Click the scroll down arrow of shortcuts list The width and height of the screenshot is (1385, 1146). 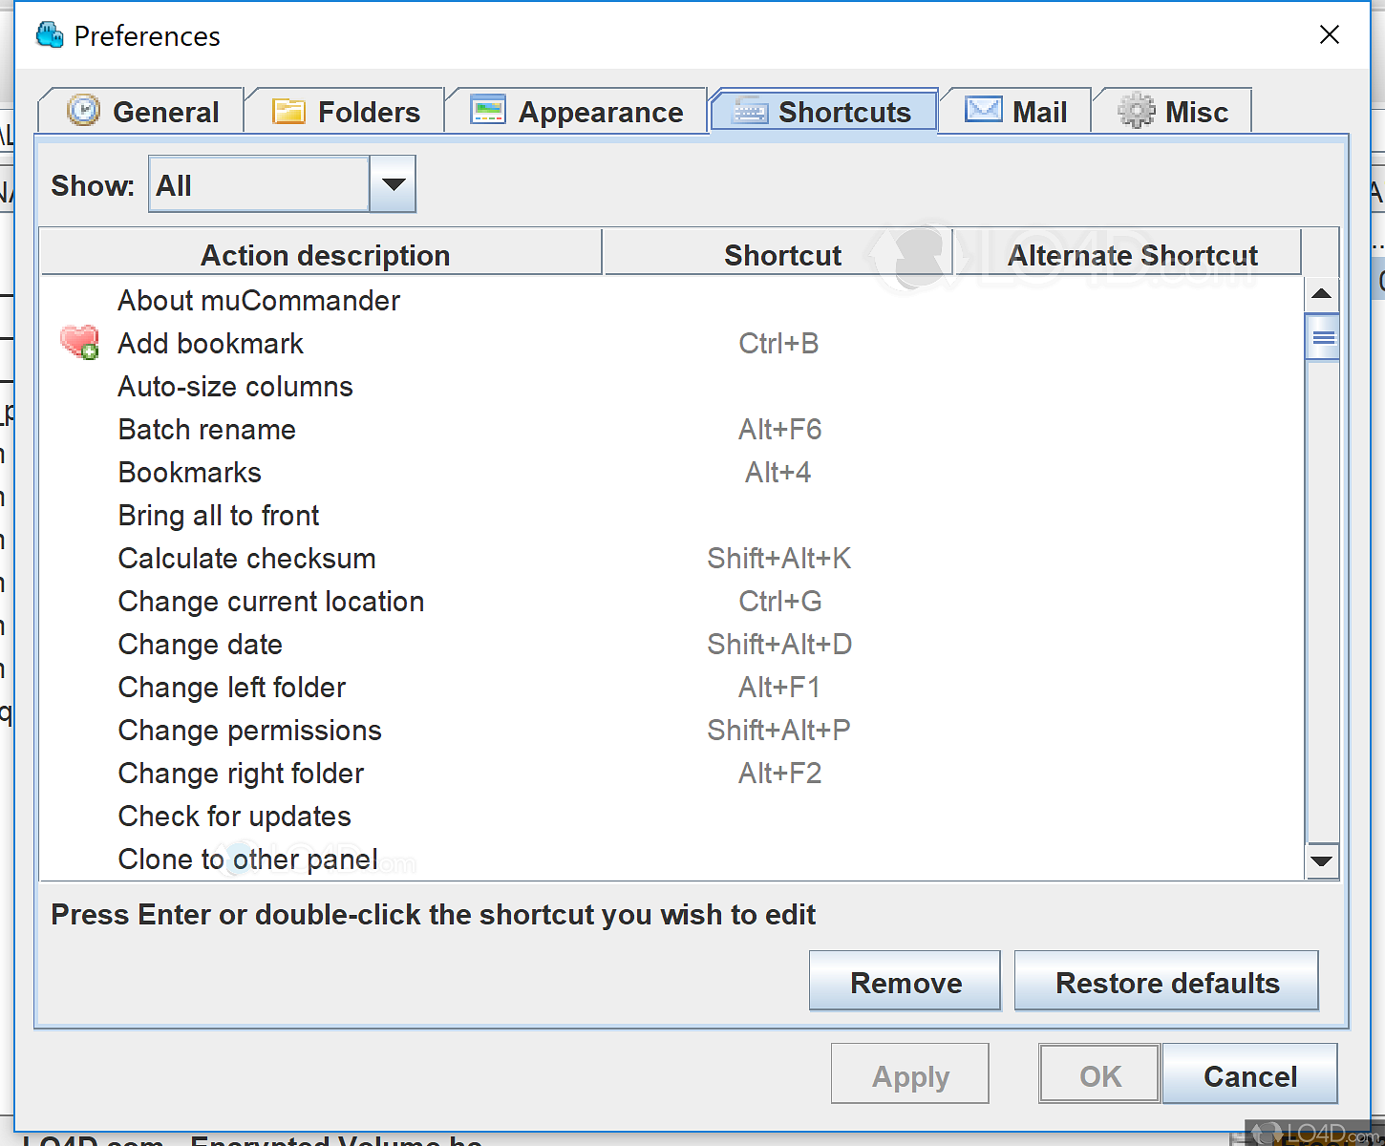tap(1322, 861)
